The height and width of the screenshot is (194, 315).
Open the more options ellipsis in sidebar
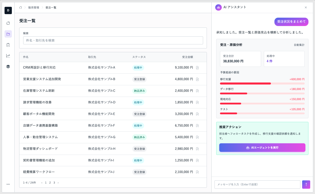pyautogui.click(x=8, y=184)
